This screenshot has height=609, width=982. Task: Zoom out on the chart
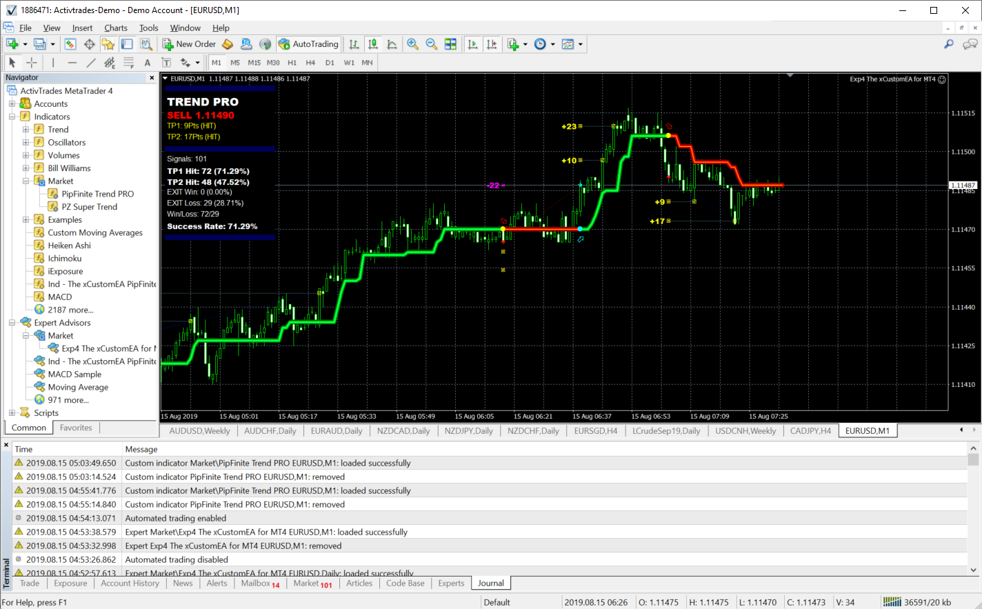click(x=432, y=44)
